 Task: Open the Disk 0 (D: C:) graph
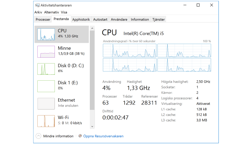click(46, 69)
